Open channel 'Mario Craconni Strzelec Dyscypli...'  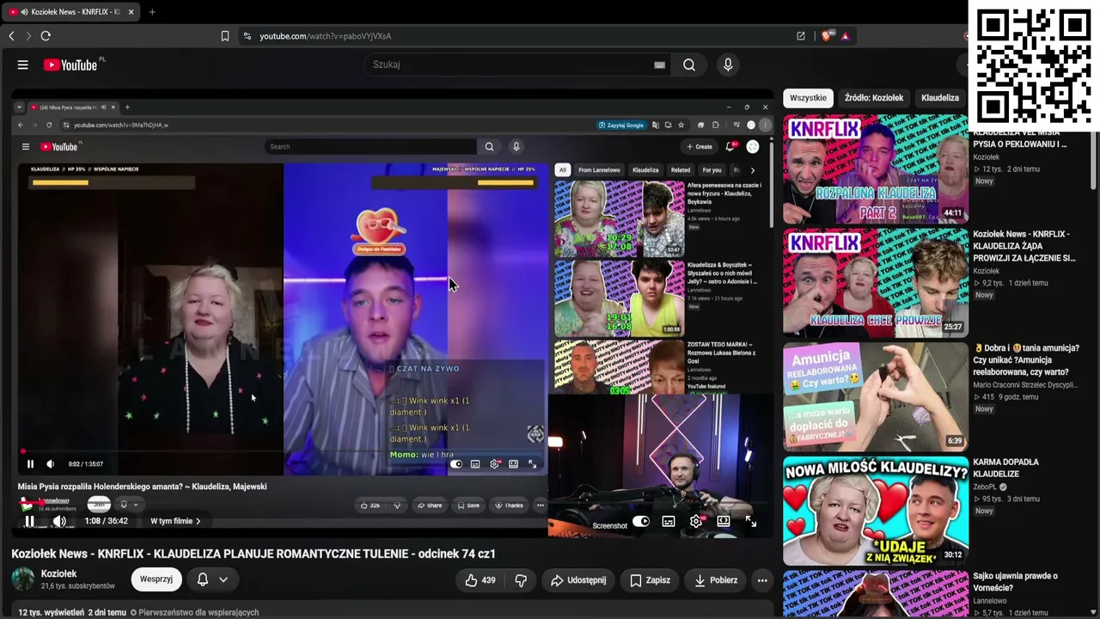(x=1024, y=385)
